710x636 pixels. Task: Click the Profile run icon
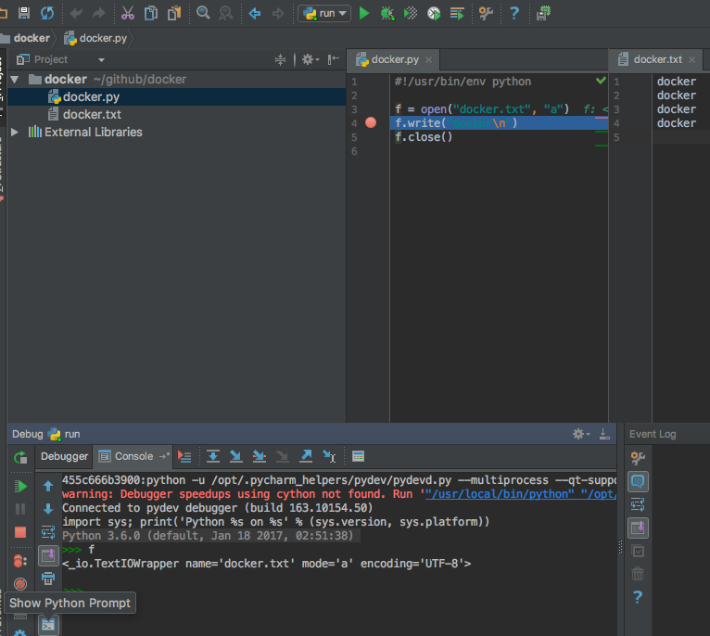coord(434,13)
